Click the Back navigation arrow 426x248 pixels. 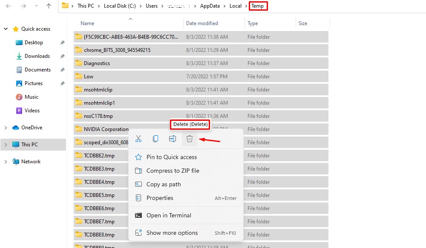(x=9, y=6)
